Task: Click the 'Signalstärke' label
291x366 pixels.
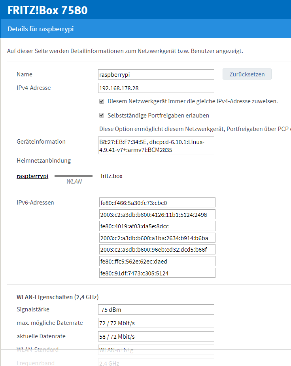Action: point(33,309)
